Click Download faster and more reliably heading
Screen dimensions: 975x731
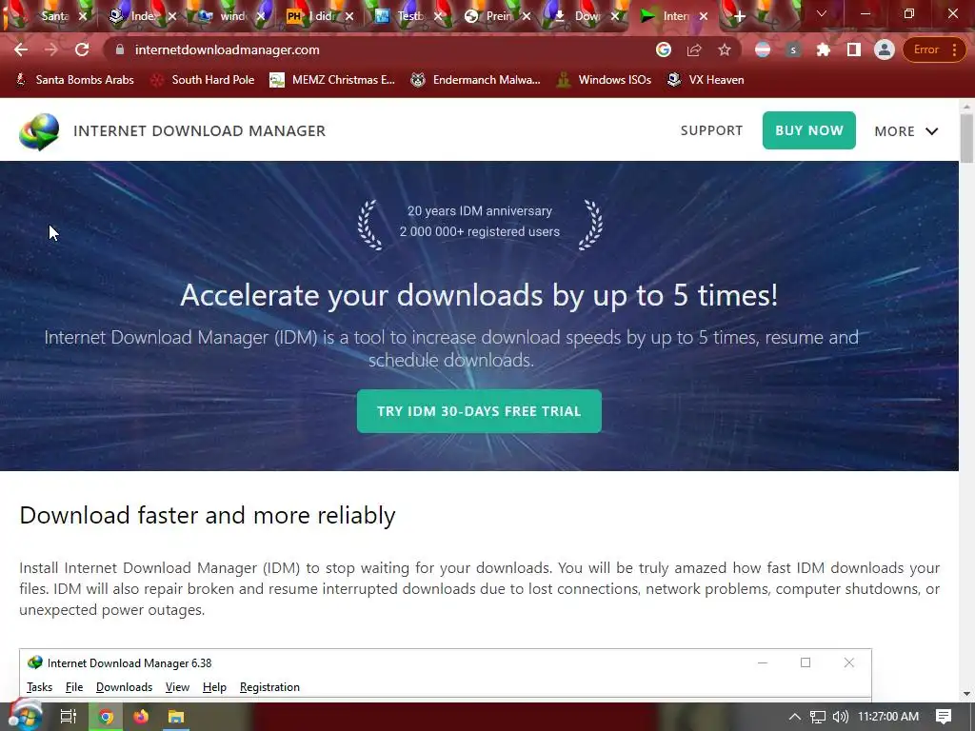207,515
